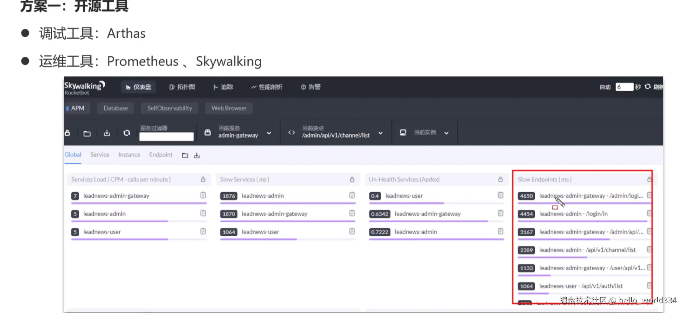This screenshot has height=313, width=685.
Task: Copy leadnews-user in Services Load panel
Action: tap(203, 231)
